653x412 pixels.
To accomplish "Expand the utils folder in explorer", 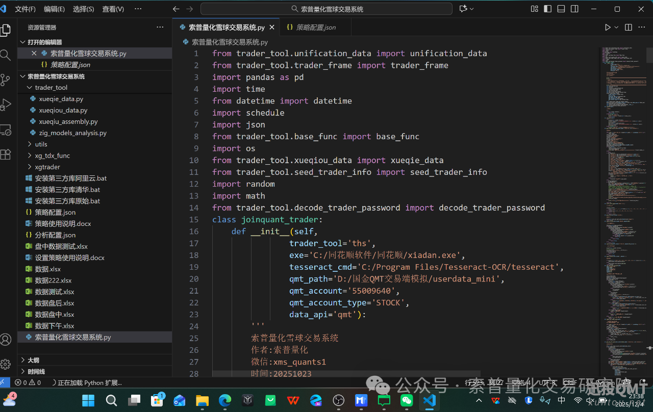I will 41,144.
